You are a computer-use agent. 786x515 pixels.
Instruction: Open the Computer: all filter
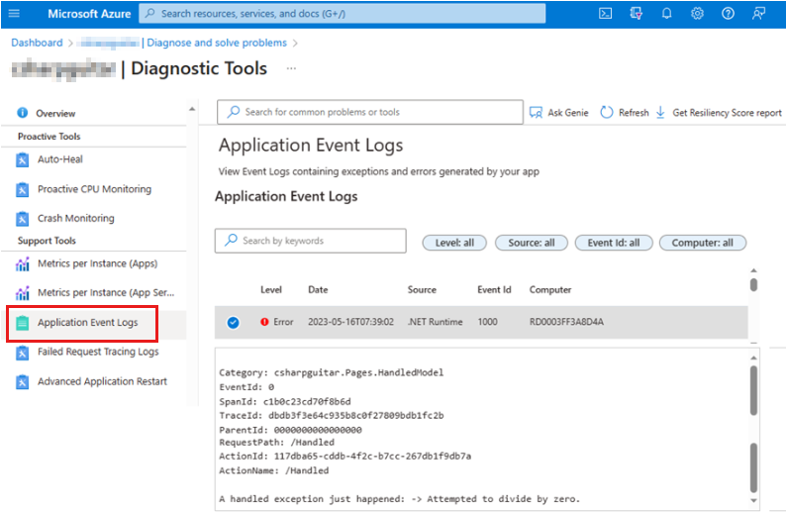coord(702,243)
